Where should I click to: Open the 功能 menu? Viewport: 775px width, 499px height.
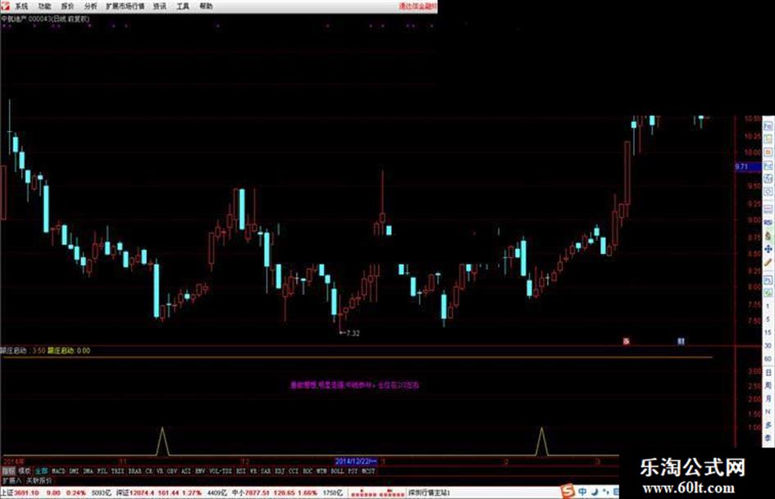(x=44, y=7)
